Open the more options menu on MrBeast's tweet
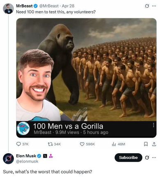The height and width of the screenshot is (179, 160). (154, 6)
